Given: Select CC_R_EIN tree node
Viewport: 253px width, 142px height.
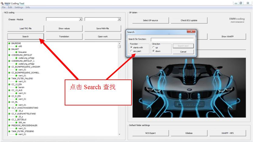Looking at the screenshot, I should [16, 96].
